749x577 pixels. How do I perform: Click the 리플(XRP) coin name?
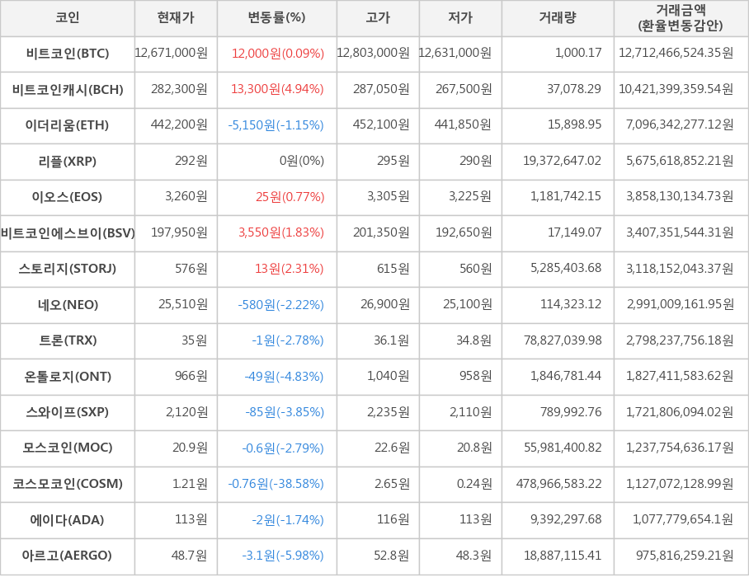[68, 161]
